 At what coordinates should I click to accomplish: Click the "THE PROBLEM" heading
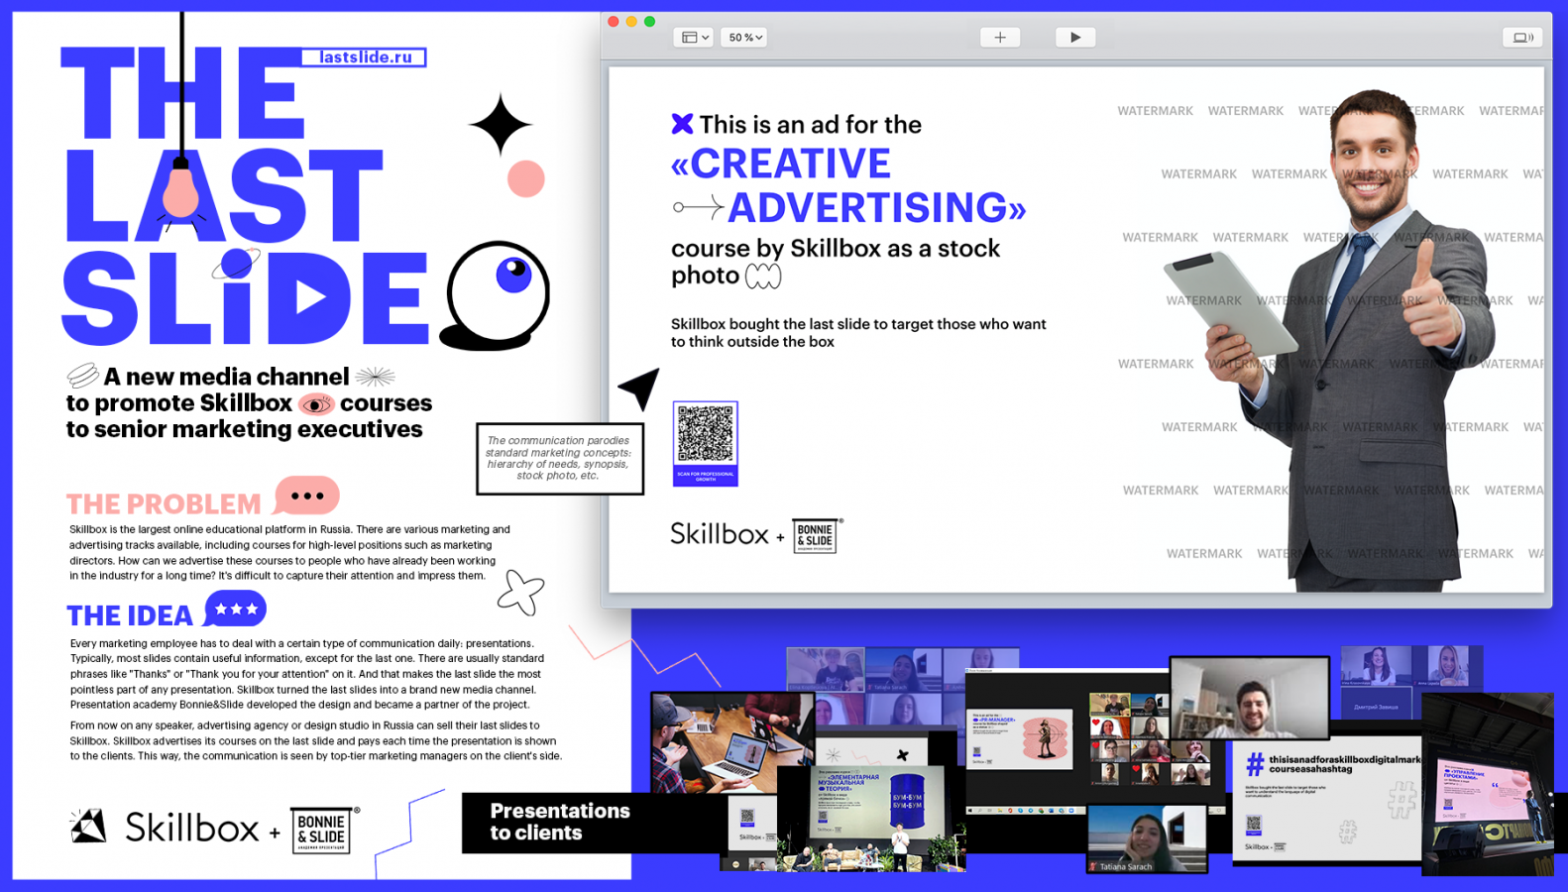click(x=164, y=503)
